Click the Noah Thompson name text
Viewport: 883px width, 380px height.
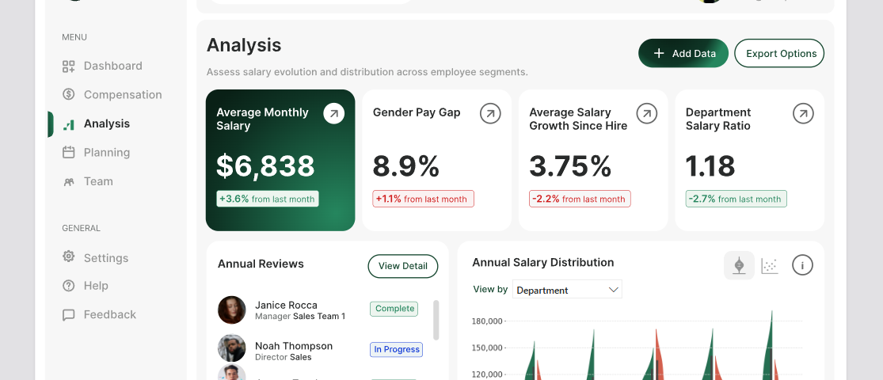tap(294, 346)
